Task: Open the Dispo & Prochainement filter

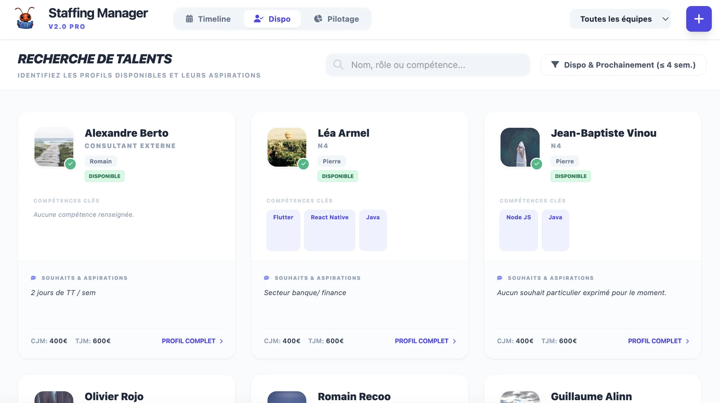Action: tap(623, 65)
